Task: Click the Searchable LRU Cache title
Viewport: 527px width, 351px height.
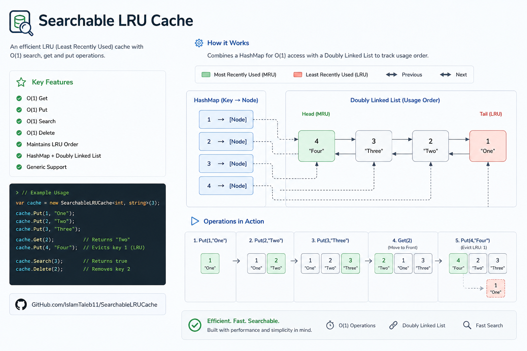Action: pyautogui.click(x=116, y=21)
